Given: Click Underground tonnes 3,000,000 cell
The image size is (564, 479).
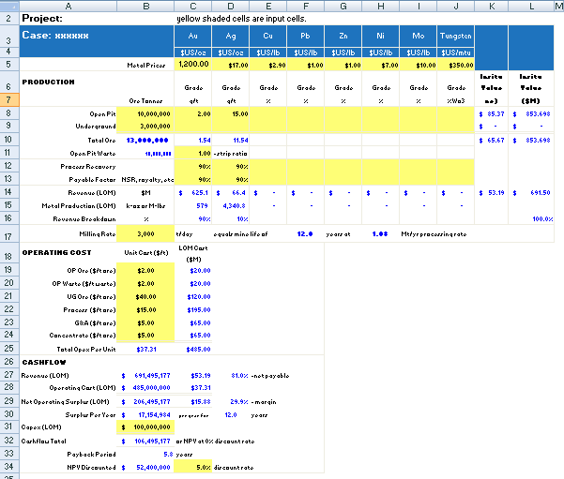Looking at the screenshot, I should click(x=145, y=127).
